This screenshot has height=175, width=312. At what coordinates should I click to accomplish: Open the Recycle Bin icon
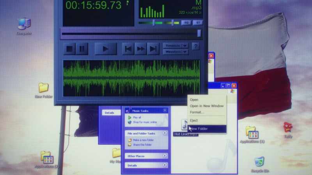[260, 162]
